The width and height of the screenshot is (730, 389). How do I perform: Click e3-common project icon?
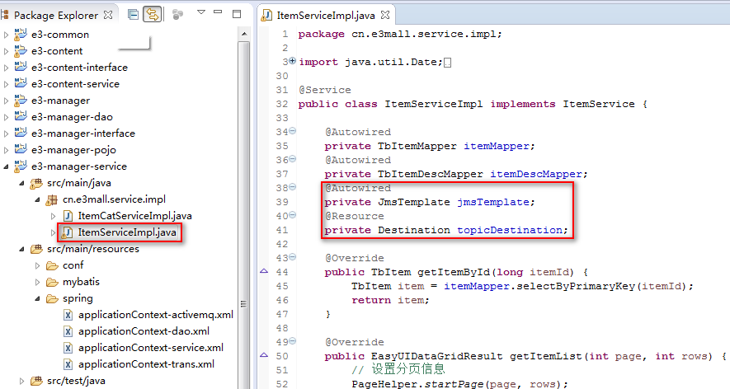[21, 35]
